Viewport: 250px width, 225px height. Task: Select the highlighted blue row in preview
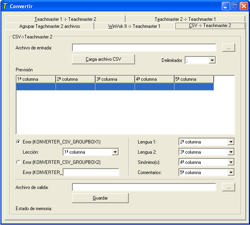click(115, 87)
